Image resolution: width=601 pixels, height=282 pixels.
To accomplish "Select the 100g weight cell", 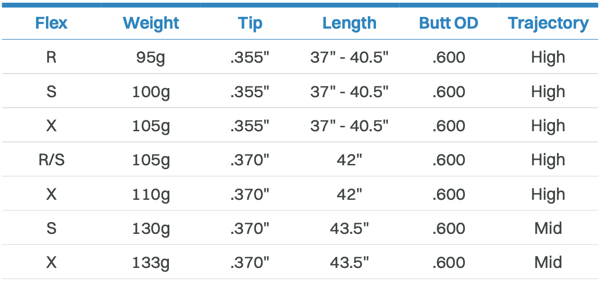I will pos(151,92).
